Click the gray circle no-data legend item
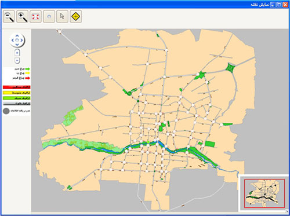Screen dimensions: 290x216 (6, 111)
